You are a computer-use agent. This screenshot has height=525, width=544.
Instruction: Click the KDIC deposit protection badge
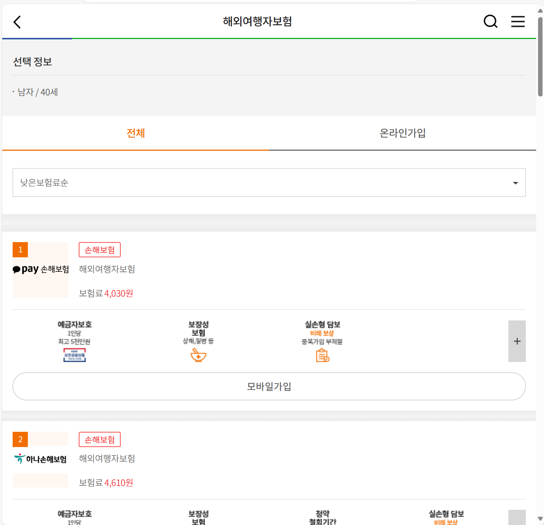[75, 355]
